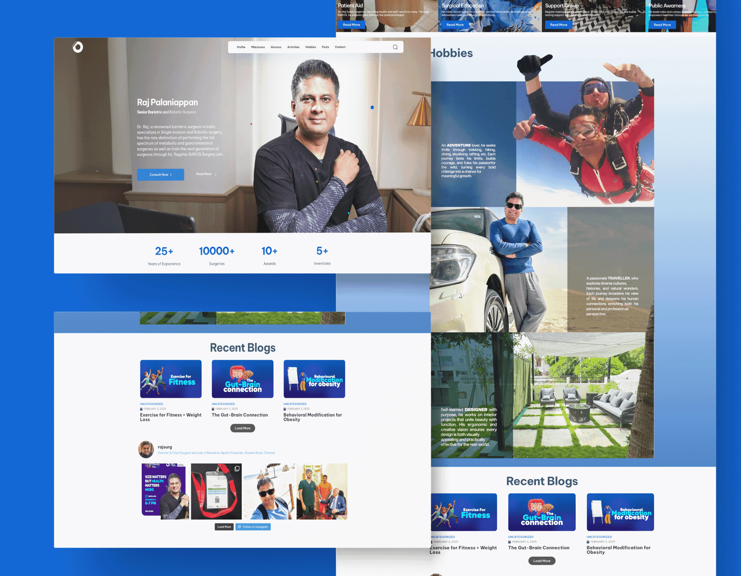Select Honours from the navigation bar

click(276, 47)
